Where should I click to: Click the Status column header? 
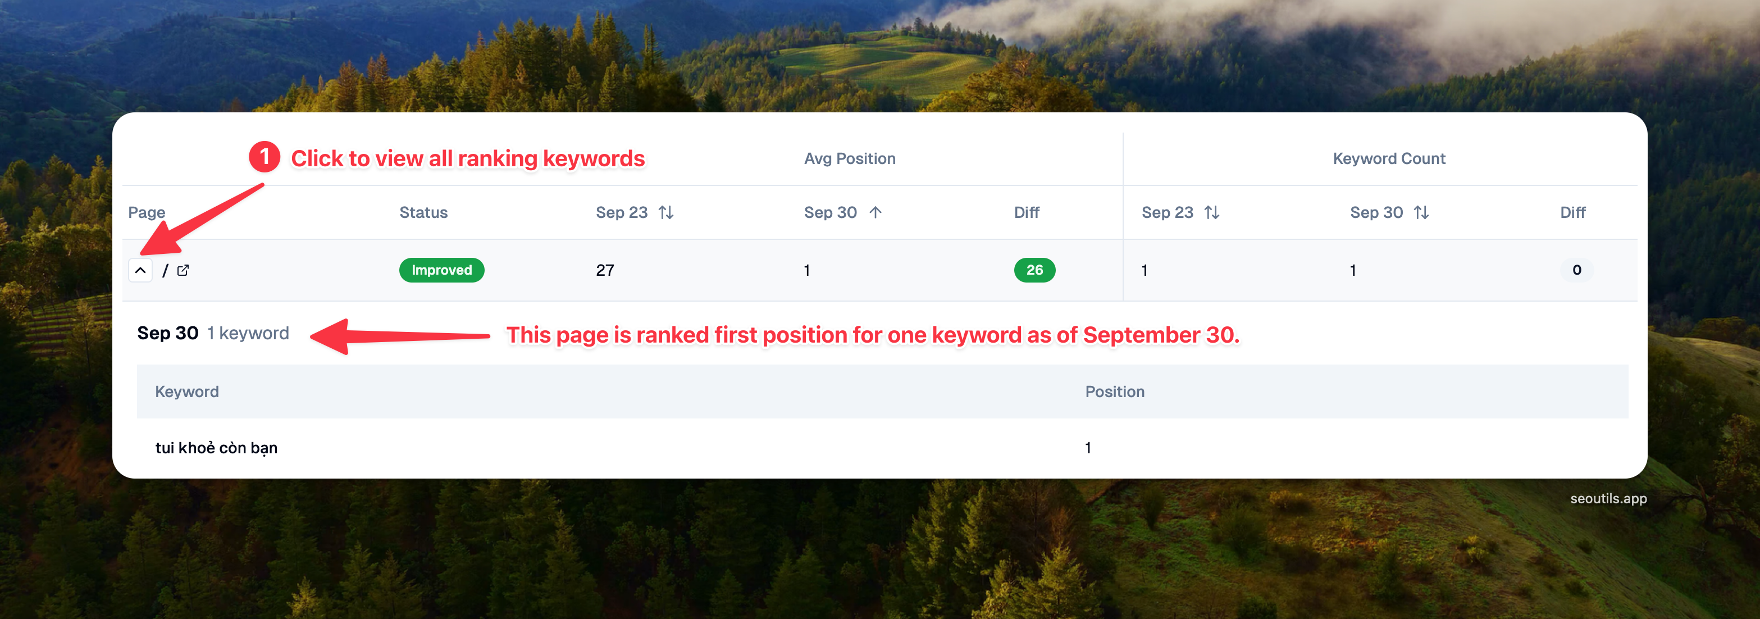pos(423,212)
